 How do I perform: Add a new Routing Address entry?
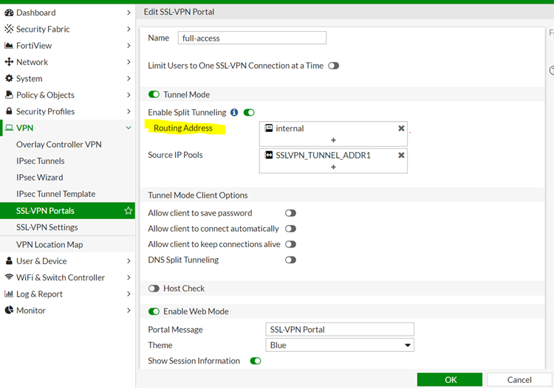pos(333,140)
